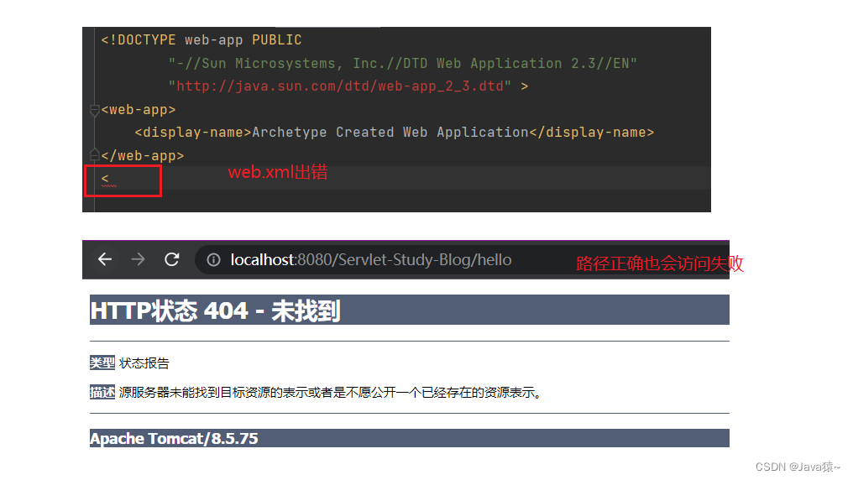Select the java.sun.com DTD URL string
The width and height of the screenshot is (853, 480).
339,86
